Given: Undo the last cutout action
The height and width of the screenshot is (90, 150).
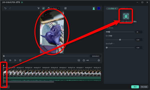Looking at the screenshot, I should 5,8.
